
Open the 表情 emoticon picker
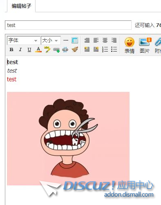point(130,45)
